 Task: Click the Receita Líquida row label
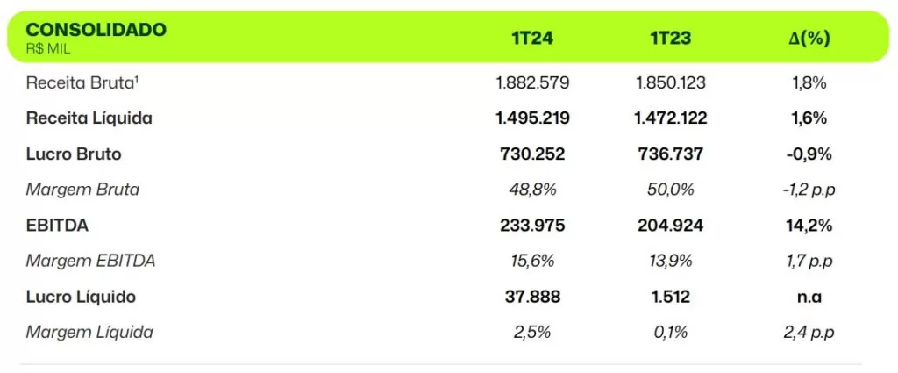pos(89,118)
